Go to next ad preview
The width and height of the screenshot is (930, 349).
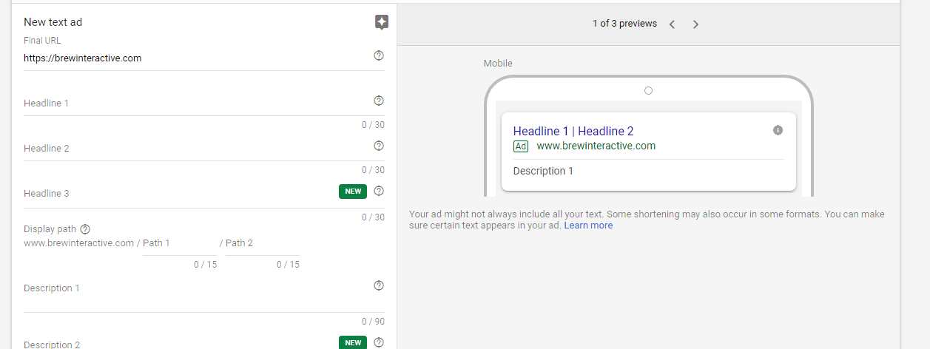click(x=695, y=24)
